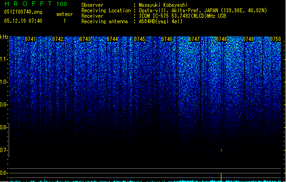Click the timestamp 05.12.10 07:40

coord(23,21)
